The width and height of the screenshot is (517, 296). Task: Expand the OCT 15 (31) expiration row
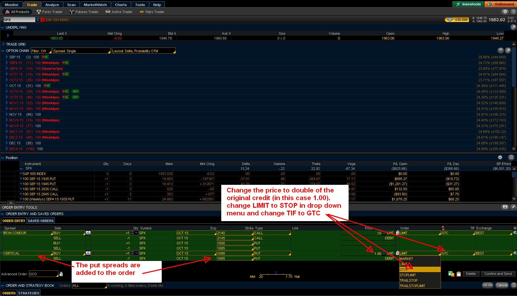tap(7, 86)
